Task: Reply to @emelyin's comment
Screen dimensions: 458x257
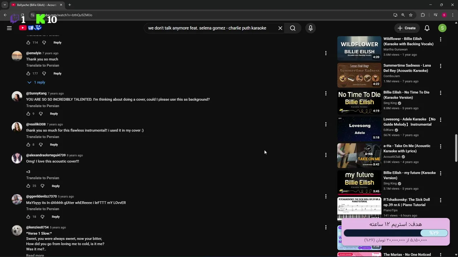Action: point(57,73)
